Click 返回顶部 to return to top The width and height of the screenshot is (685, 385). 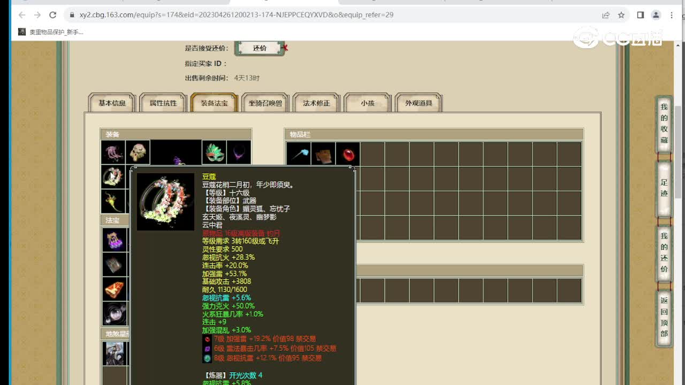pyautogui.click(x=664, y=317)
